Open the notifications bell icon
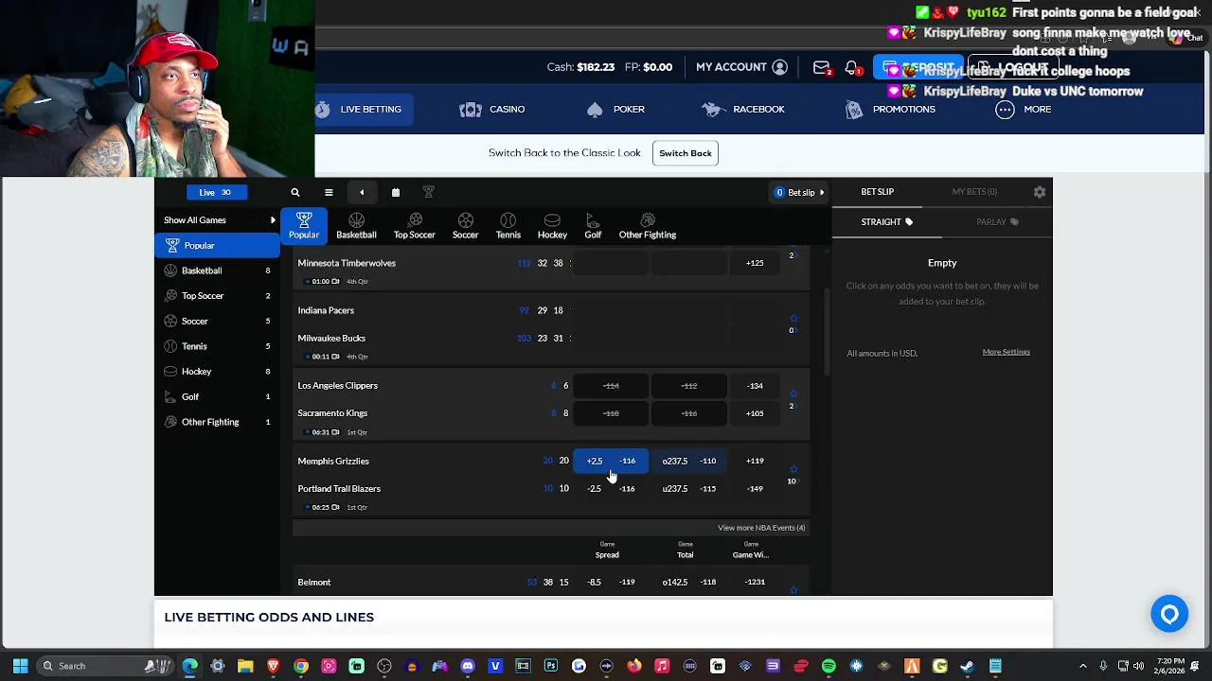1212x681 pixels. (852, 68)
